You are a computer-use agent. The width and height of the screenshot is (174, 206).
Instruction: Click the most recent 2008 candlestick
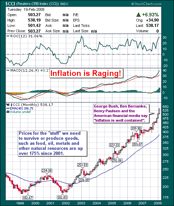coord(159,111)
